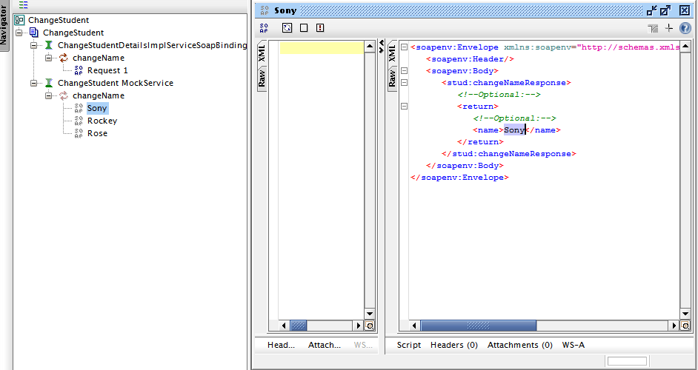This screenshot has height=370, width=698.
Task: Click the online help question mark icon
Action: (x=685, y=28)
